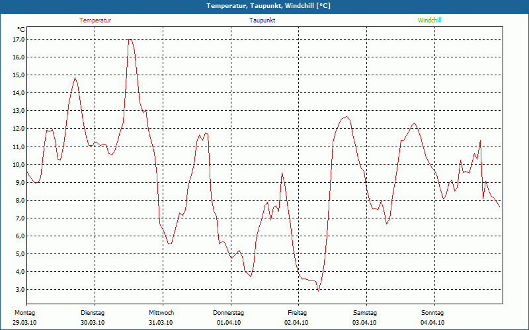529x330 pixels.
Task: Select the 9,0 y-axis value
Action: pos(20,183)
